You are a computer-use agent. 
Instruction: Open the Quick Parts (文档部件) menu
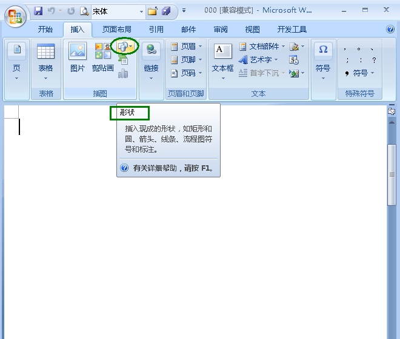click(262, 47)
